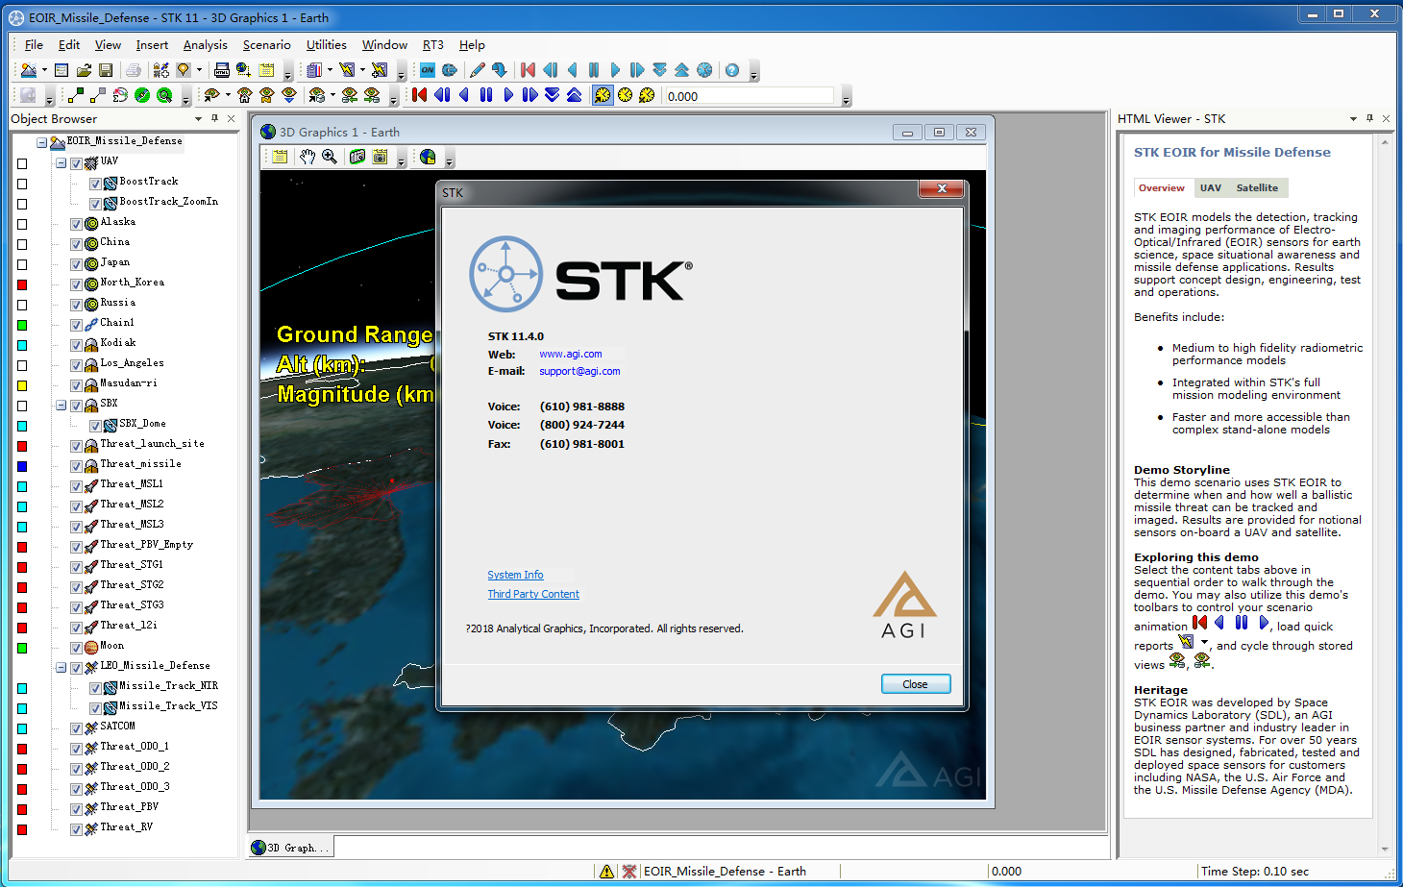Click Close button in STK about dialog
The image size is (1403, 887).
click(x=916, y=684)
